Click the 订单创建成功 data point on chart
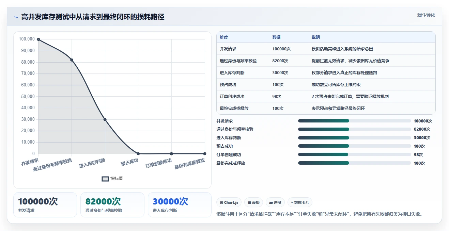 click(x=171, y=154)
